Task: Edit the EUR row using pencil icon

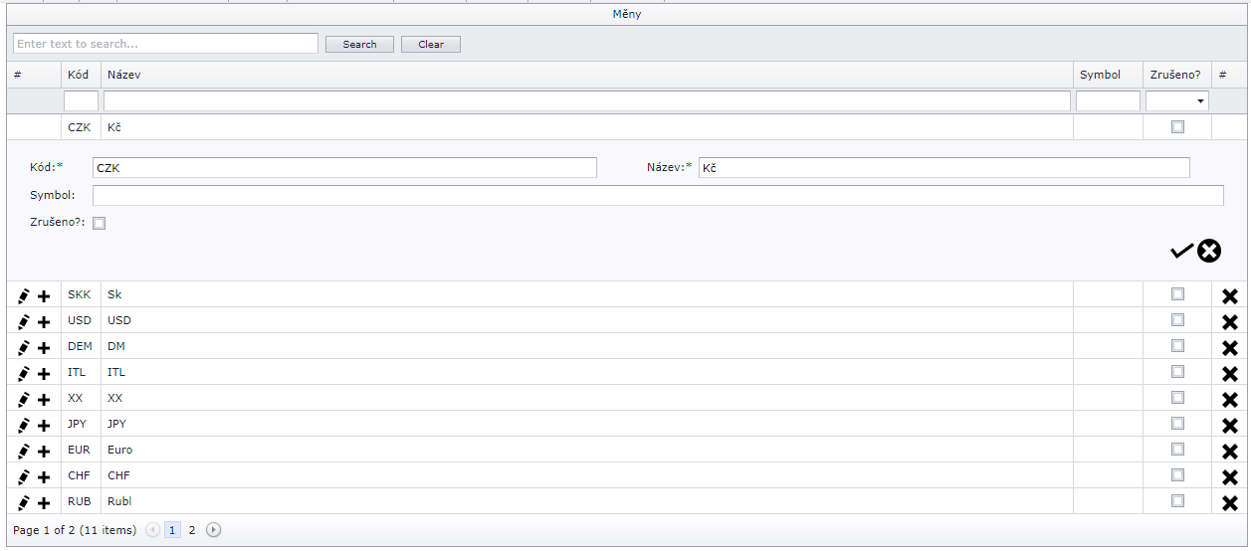Action: (x=24, y=451)
